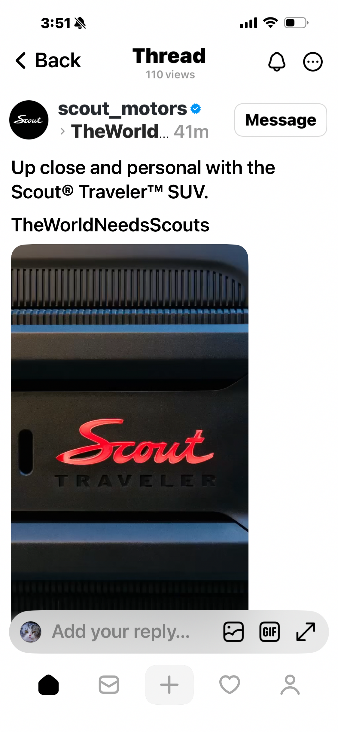This screenshot has width=338, height=732.
Task: Switch to the Home tab
Action: (48, 685)
